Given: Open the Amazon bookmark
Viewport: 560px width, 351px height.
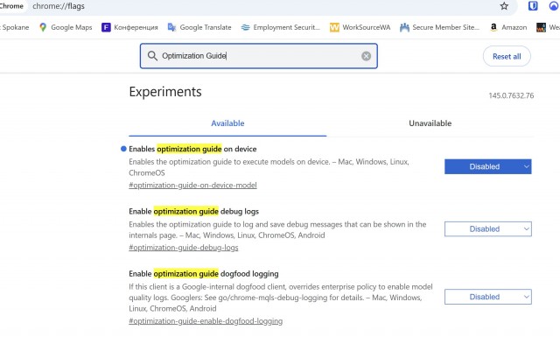Looking at the screenshot, I should click(508, 27).
